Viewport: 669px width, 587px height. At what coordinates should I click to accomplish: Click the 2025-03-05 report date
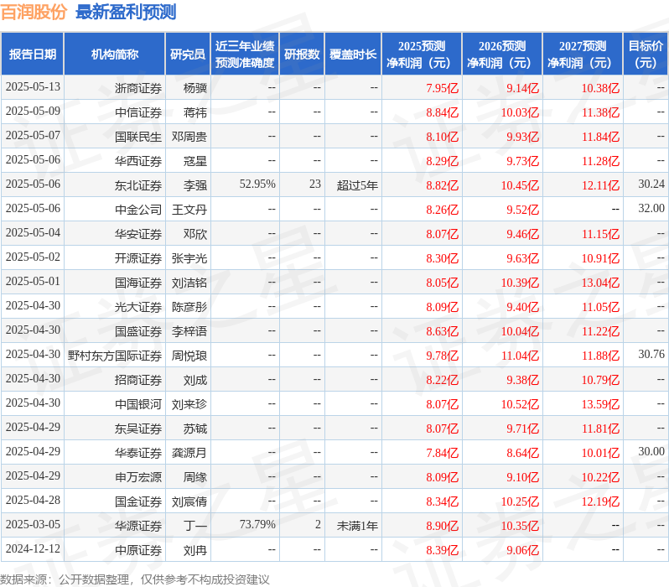(33, 524)
